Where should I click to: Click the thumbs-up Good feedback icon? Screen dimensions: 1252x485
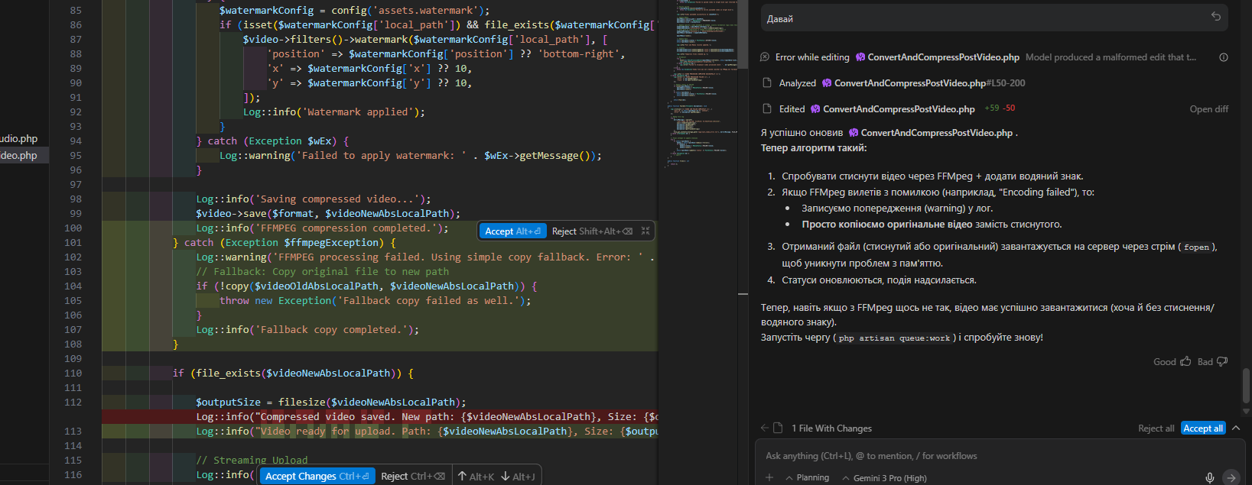point(1185,361)
